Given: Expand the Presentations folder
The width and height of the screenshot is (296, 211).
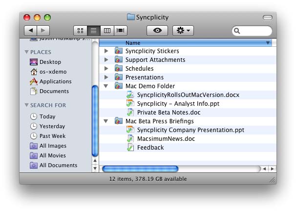Looking at the screenshot, I should tap(106, 77).
